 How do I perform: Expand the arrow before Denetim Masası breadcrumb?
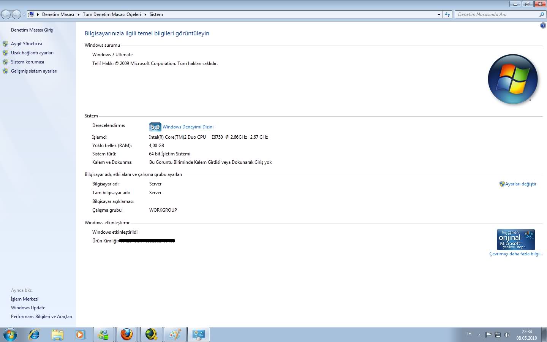coord(38,14)
